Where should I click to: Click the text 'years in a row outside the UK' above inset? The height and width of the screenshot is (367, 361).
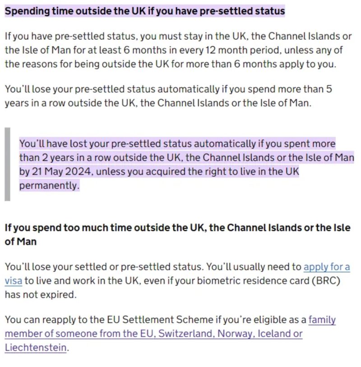[71, 103]
